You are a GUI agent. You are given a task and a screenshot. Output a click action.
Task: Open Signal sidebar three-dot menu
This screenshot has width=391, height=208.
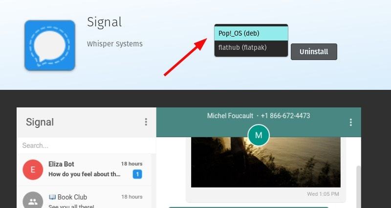point(146,122)
